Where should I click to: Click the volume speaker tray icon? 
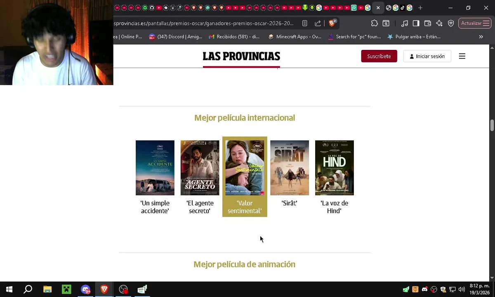pos(462,289)
